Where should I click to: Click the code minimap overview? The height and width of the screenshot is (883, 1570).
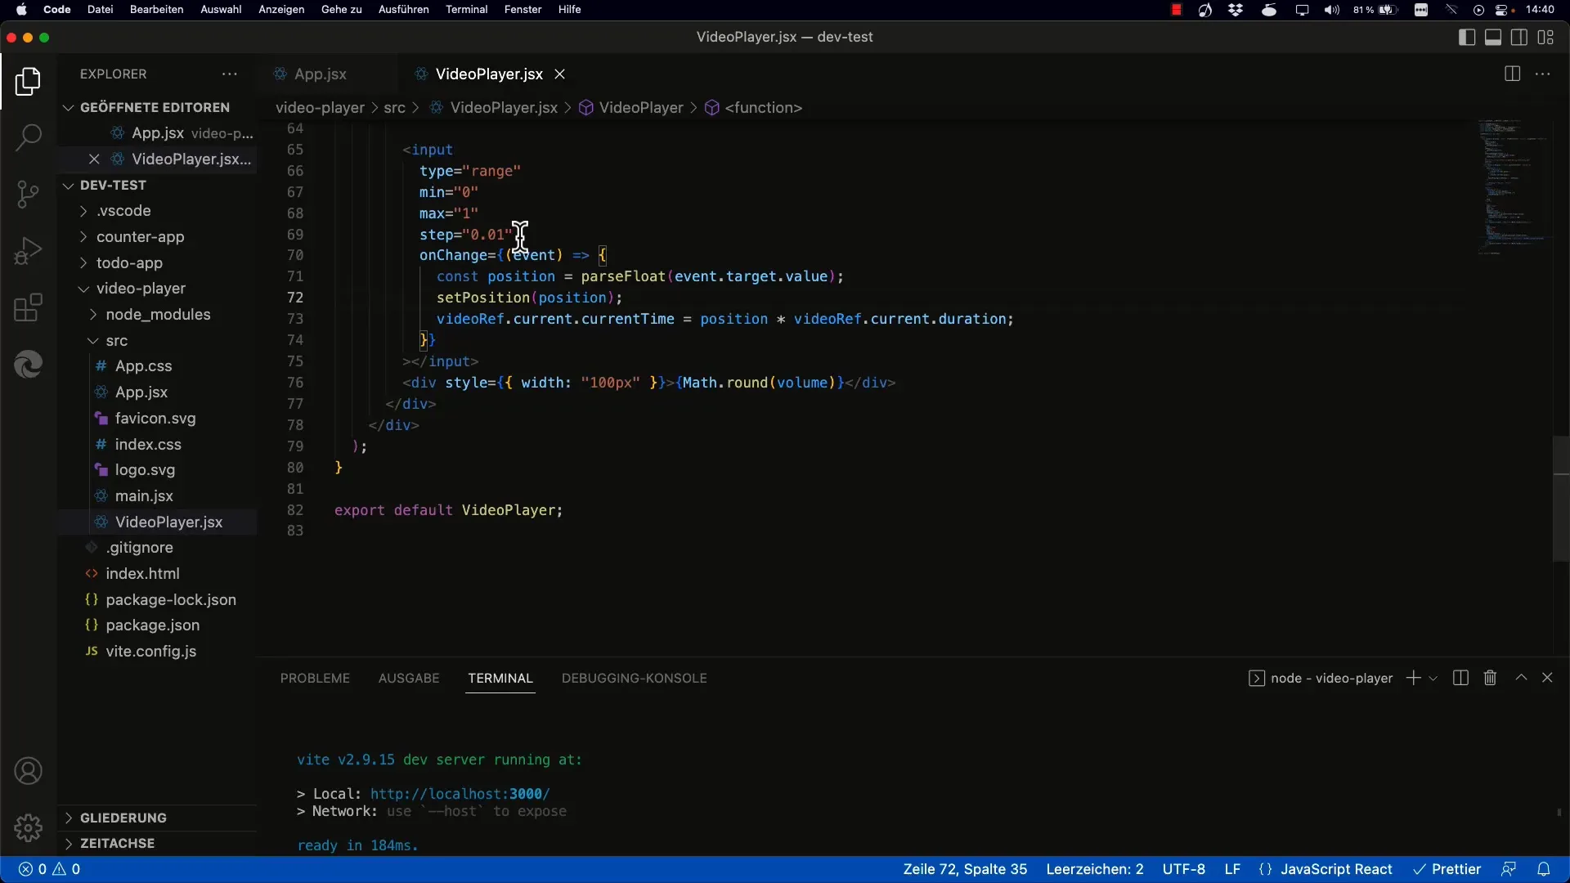click(1513, 187)
